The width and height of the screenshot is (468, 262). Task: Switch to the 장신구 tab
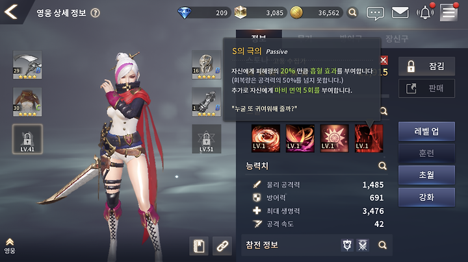coord(396,38)
